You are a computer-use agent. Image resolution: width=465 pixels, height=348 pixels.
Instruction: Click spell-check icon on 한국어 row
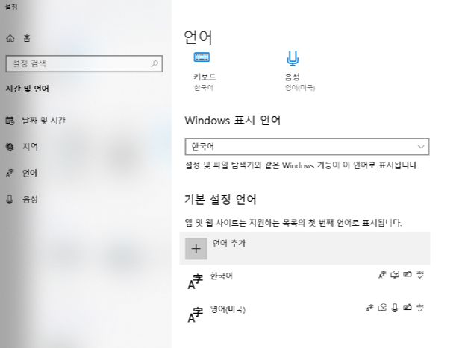420,274
